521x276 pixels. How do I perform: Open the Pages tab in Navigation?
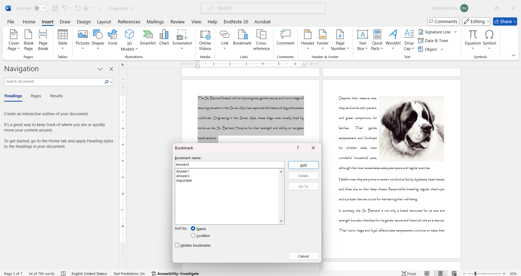click(36, 96)
